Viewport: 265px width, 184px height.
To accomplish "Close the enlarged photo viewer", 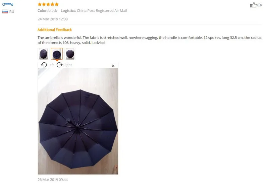I will coord(113,66).
